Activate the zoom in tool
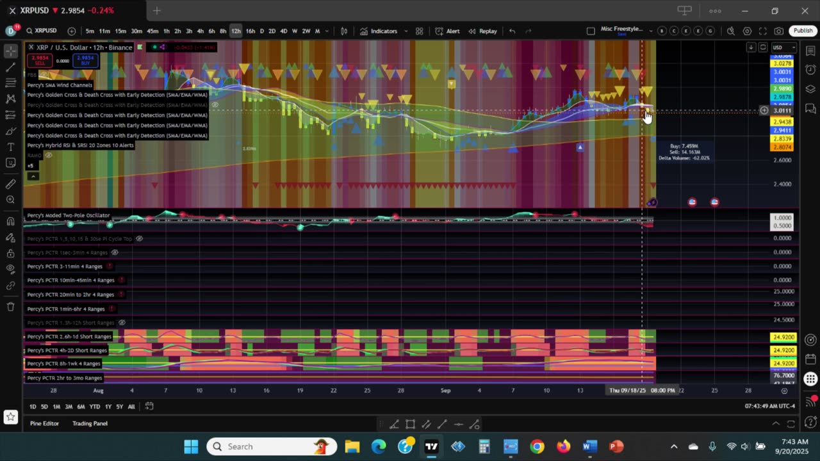The image size is (820, 461). click(11, 200)
